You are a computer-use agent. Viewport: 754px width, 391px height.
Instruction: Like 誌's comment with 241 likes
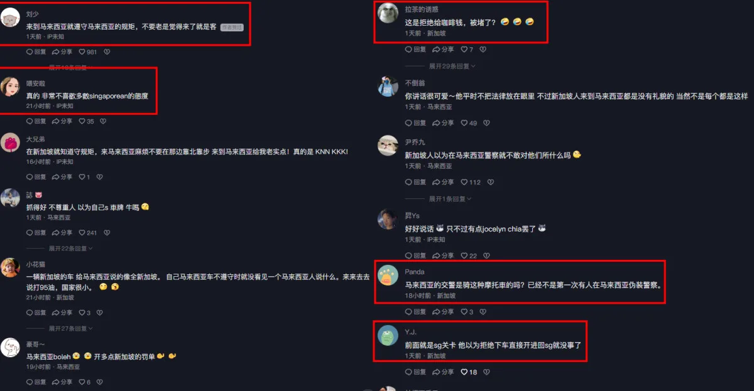click(x=88, y=232)
